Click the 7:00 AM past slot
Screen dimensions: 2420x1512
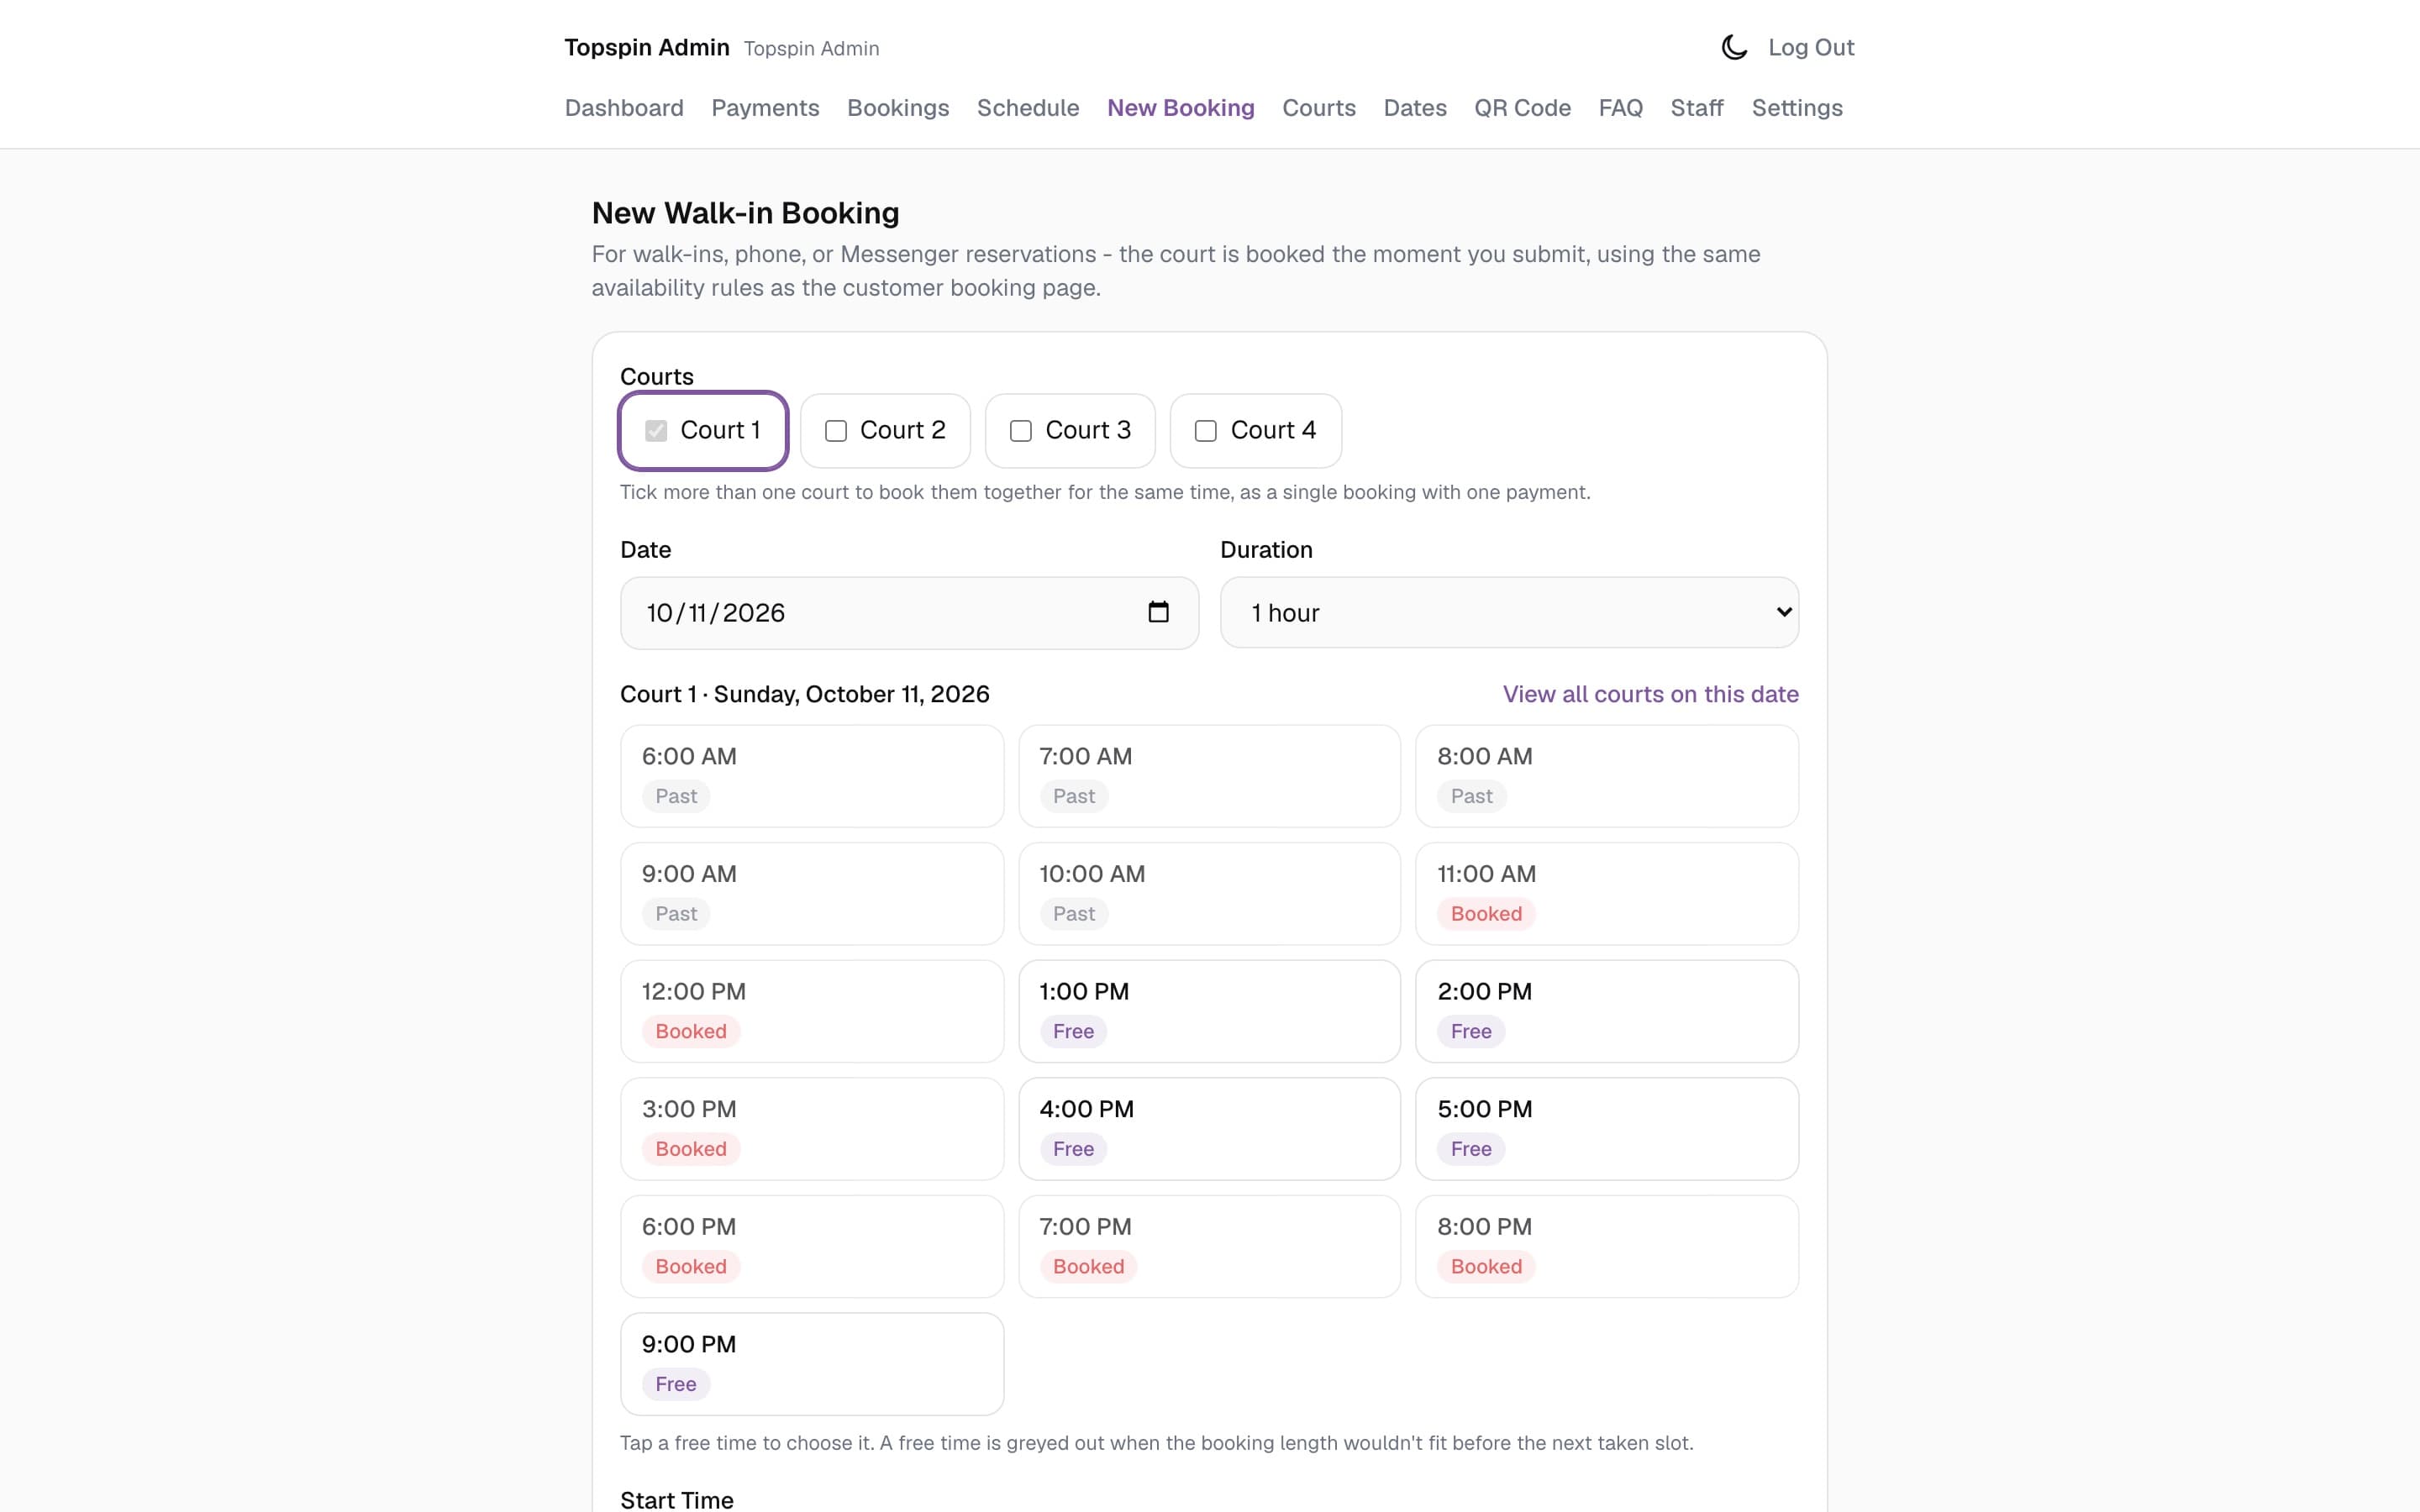[x=1209, y=776]
